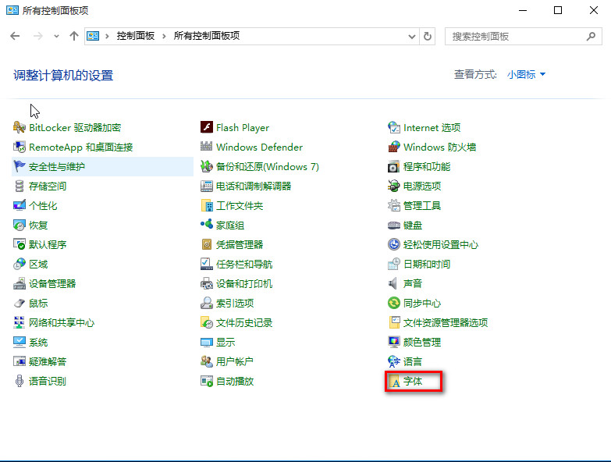Open the recent locations dropdown arrow
The width and height of the screenshot is (611, 462).
pyautogui.click(x=56, y=36)
